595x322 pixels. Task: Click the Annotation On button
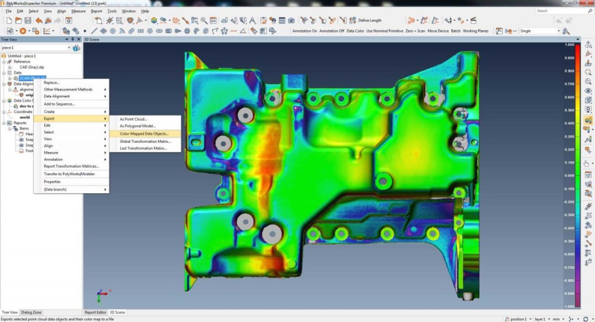click(x=305, y=31)
